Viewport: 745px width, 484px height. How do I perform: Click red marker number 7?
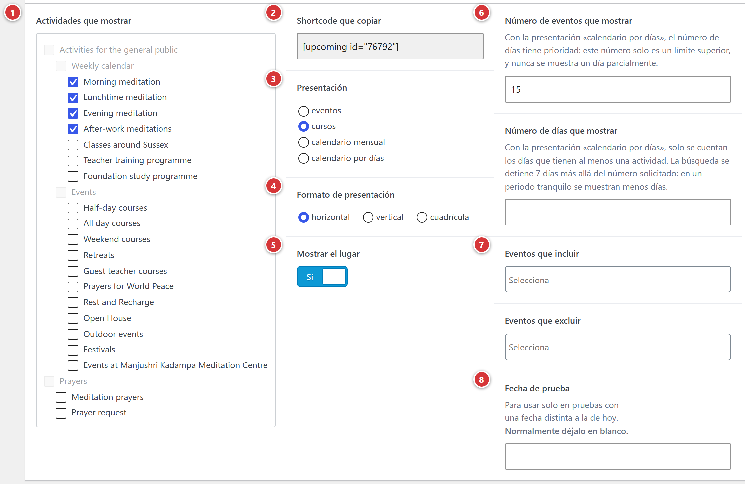coord(481,245)
